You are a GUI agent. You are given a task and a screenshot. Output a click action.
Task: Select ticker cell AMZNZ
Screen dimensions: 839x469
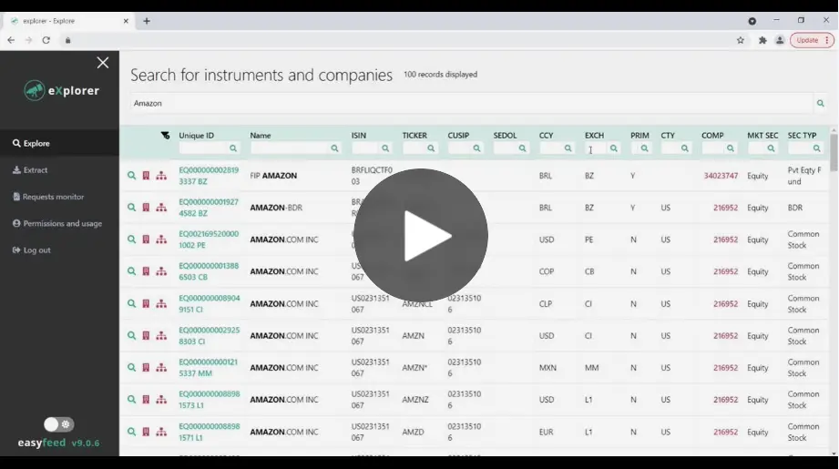coord(415,400)
